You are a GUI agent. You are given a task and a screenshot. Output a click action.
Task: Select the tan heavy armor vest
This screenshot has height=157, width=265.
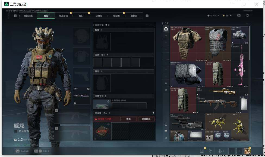pos(187,44)
